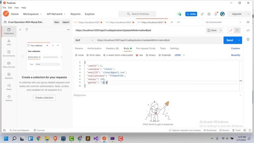The width and height of the screenshot is (254, 143).
Task: Open the settings gear icon
Action: pyautogui.click(x=209, y=14)
